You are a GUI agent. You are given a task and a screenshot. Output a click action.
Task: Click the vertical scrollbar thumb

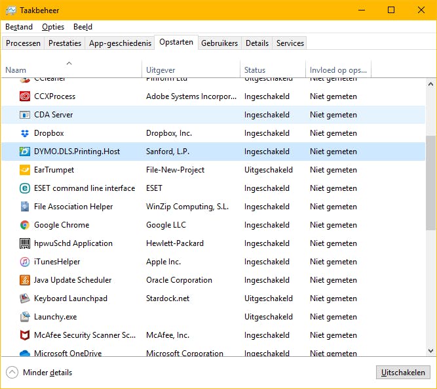[430, 182]
